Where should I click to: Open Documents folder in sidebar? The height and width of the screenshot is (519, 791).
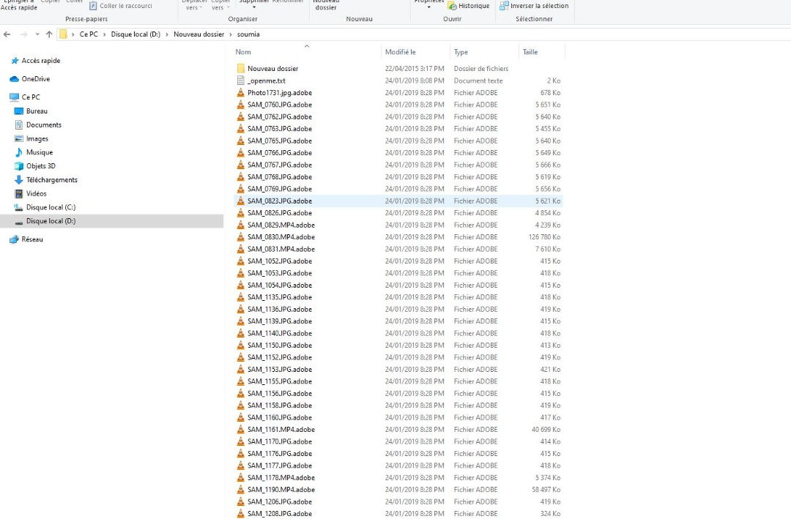coord(44,124)
